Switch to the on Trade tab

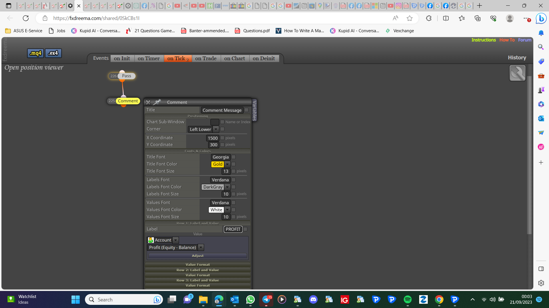(x=206, y=58)
